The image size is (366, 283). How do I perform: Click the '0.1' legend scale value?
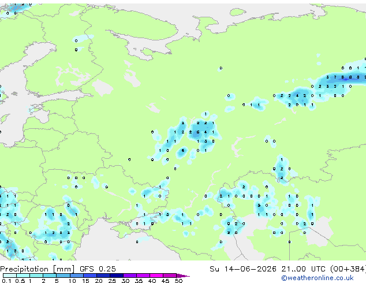tap(6, 281)
